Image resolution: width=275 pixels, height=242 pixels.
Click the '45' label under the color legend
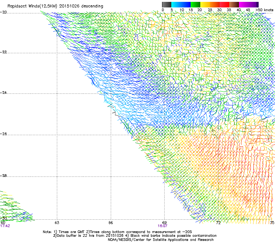248,10
